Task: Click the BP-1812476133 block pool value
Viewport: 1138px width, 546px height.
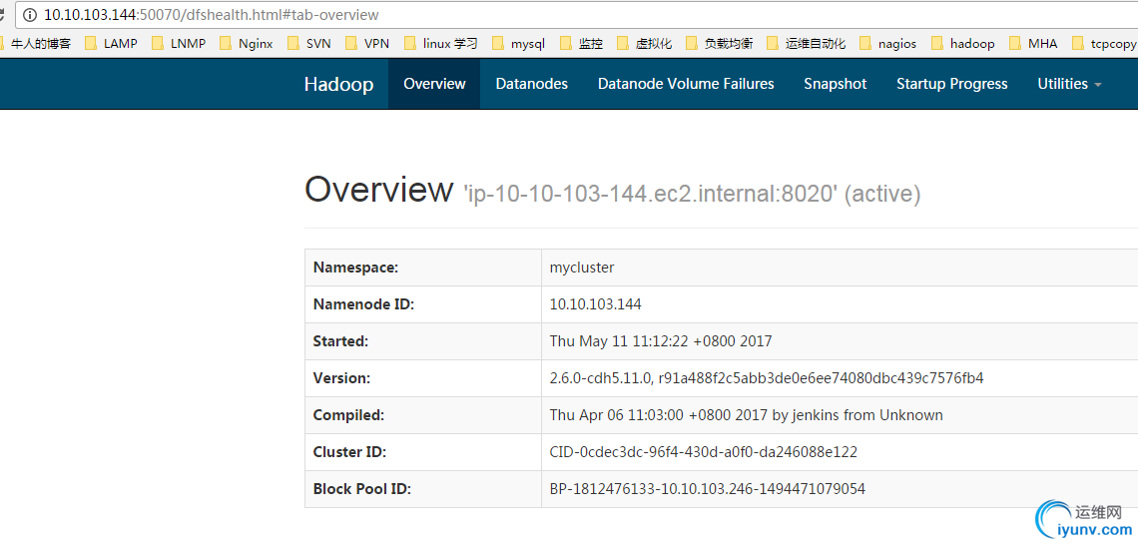Action: pos(707,489)
